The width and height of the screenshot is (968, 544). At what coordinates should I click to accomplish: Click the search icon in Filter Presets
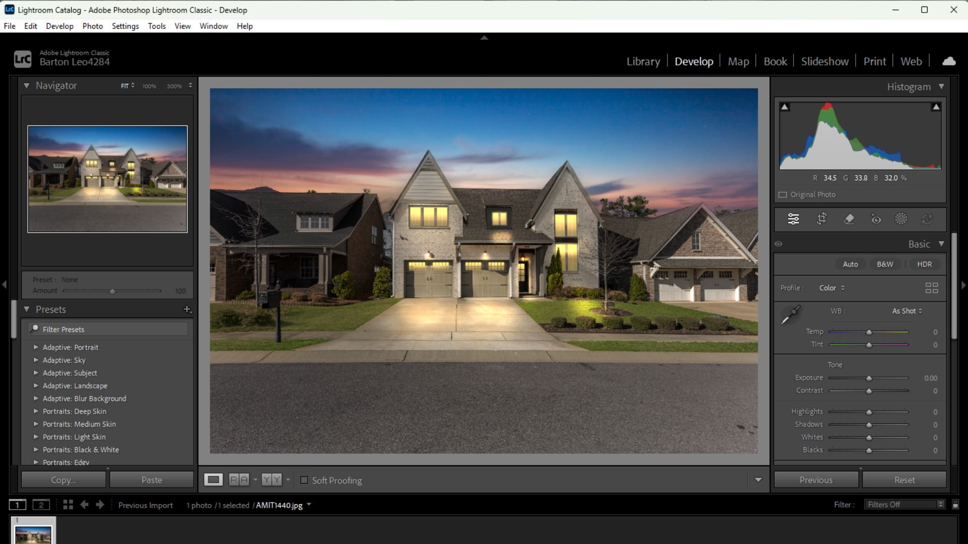34,329
